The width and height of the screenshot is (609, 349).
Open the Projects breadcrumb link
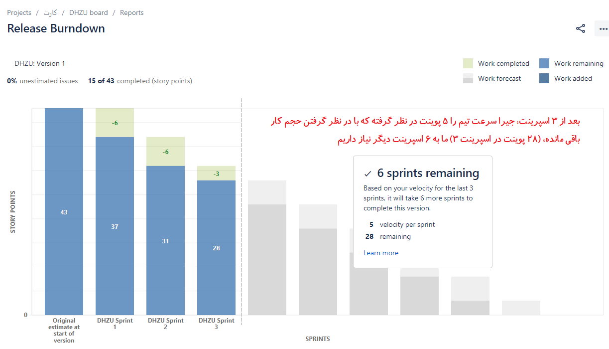pos(19,12)
